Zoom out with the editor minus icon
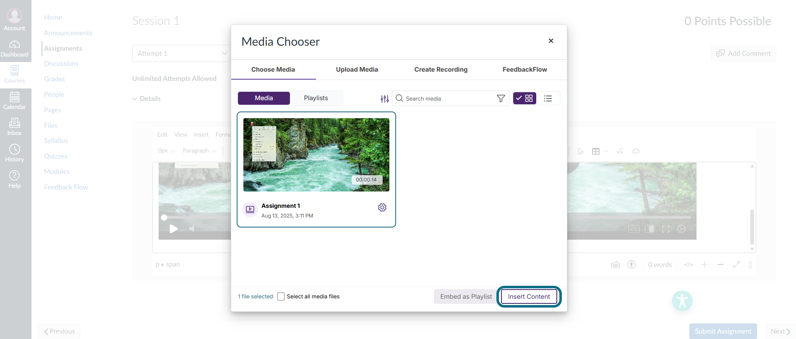The width and height of the screenshot is (796, 339). [720, 264]
